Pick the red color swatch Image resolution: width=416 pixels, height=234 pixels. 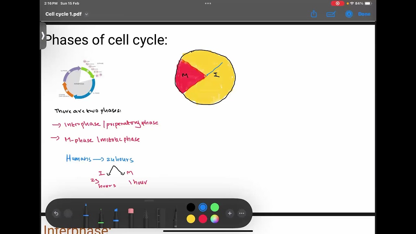pos(203,219)
